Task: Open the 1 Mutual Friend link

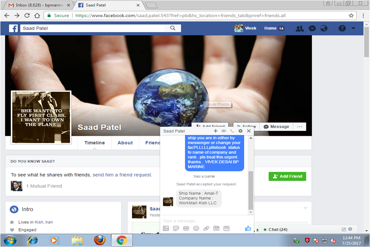Action: point(44,186)
